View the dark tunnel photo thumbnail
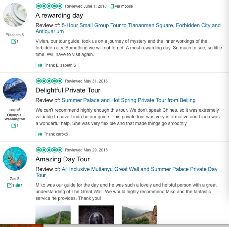229x227 pixels. (x=96, y=215)
